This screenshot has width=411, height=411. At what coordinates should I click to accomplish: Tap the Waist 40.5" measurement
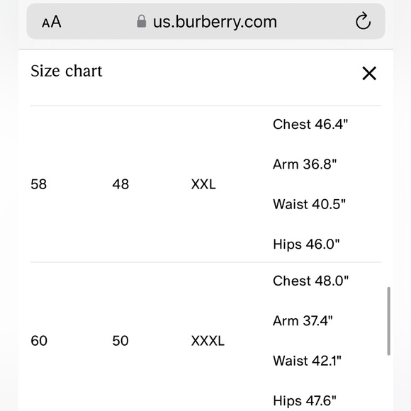click(x=309, y=204)
